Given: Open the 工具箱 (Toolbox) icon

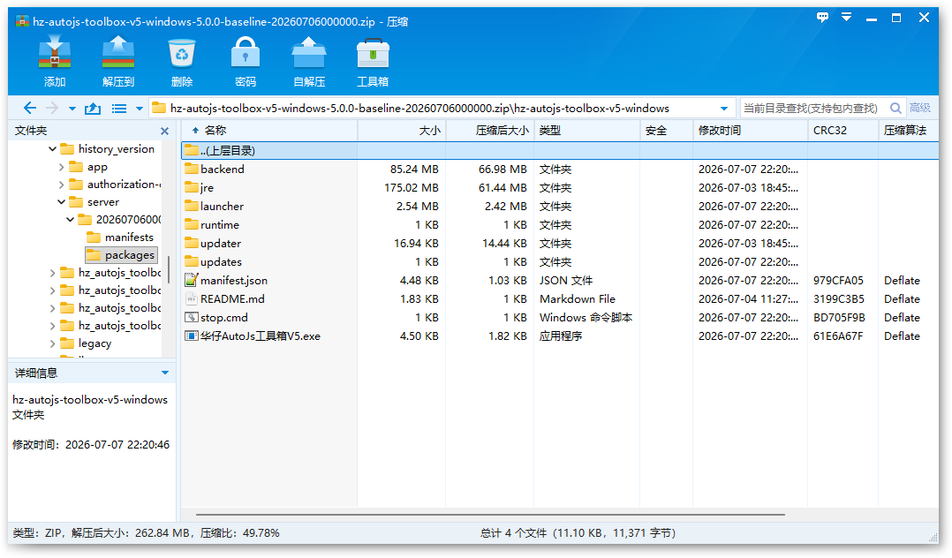Looking at the screenshot, I should [x=373, y=53].
